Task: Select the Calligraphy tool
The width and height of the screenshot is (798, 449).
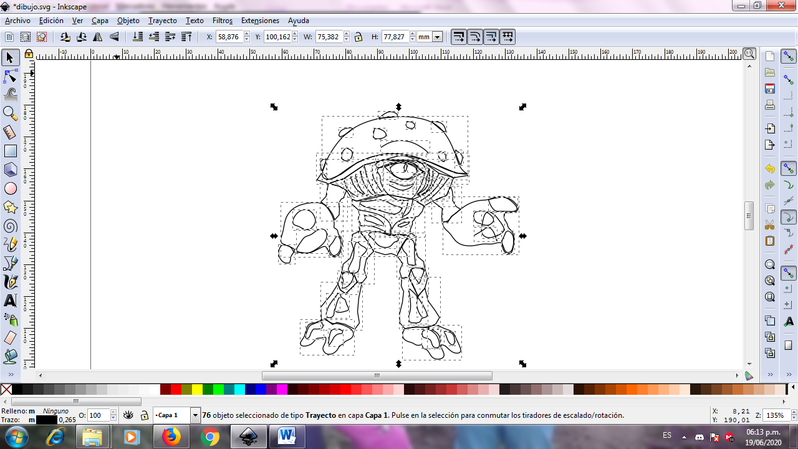Action: [10, 282]
